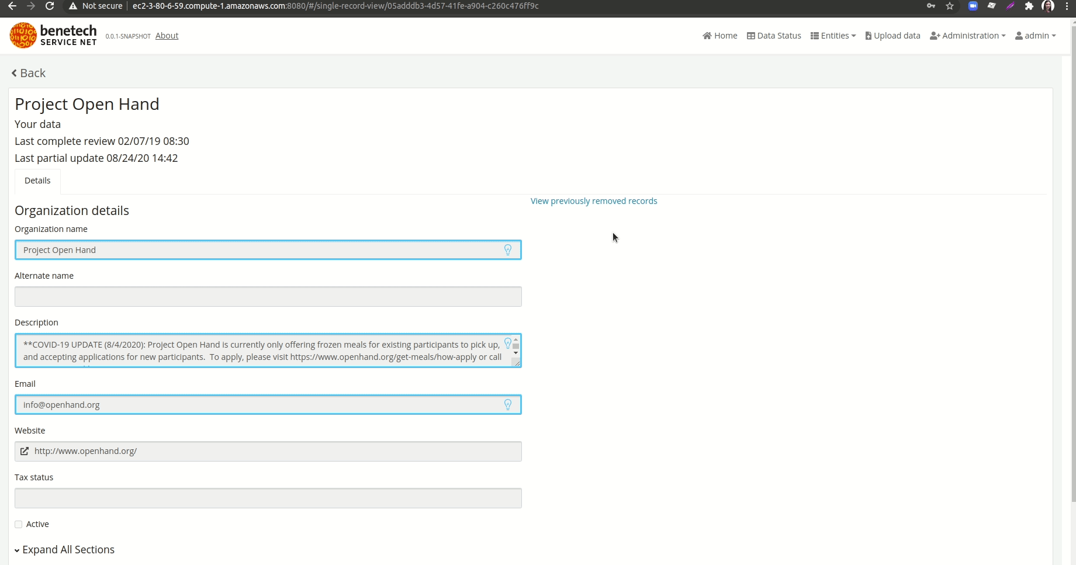Click the lightbulb icon in the Email field
1076x565 pixels.
click(507, 404)
